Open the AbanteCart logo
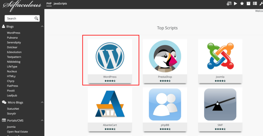The height and width of the screenshot is (136, 263). click(x=110, y=104)
